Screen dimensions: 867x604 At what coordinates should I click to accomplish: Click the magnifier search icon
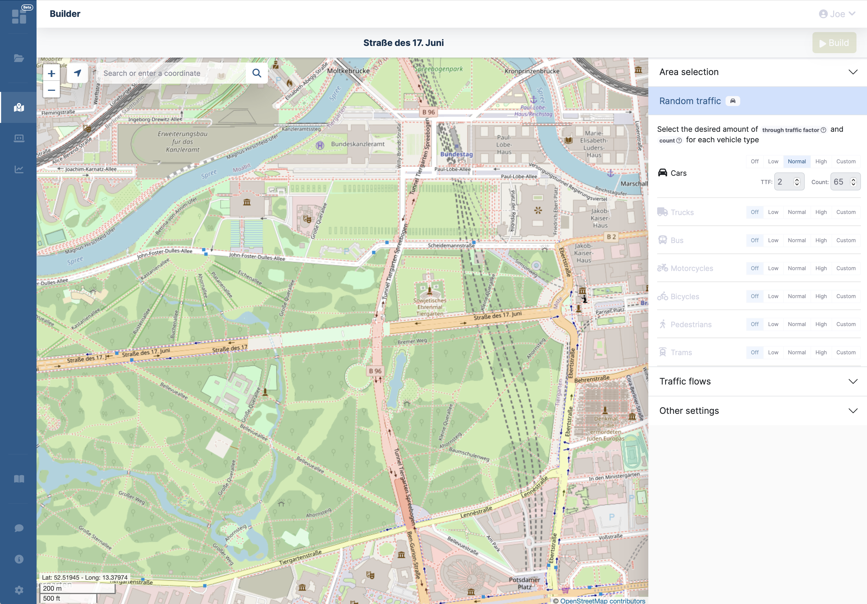pyautogui.click(x=257, y=73)
